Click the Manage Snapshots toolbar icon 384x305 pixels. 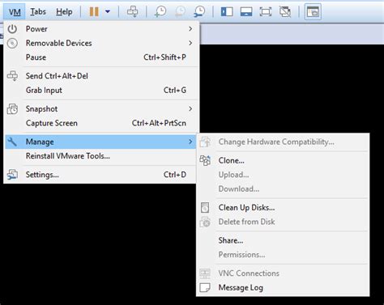pyautogui.click(x=199, y=11)
